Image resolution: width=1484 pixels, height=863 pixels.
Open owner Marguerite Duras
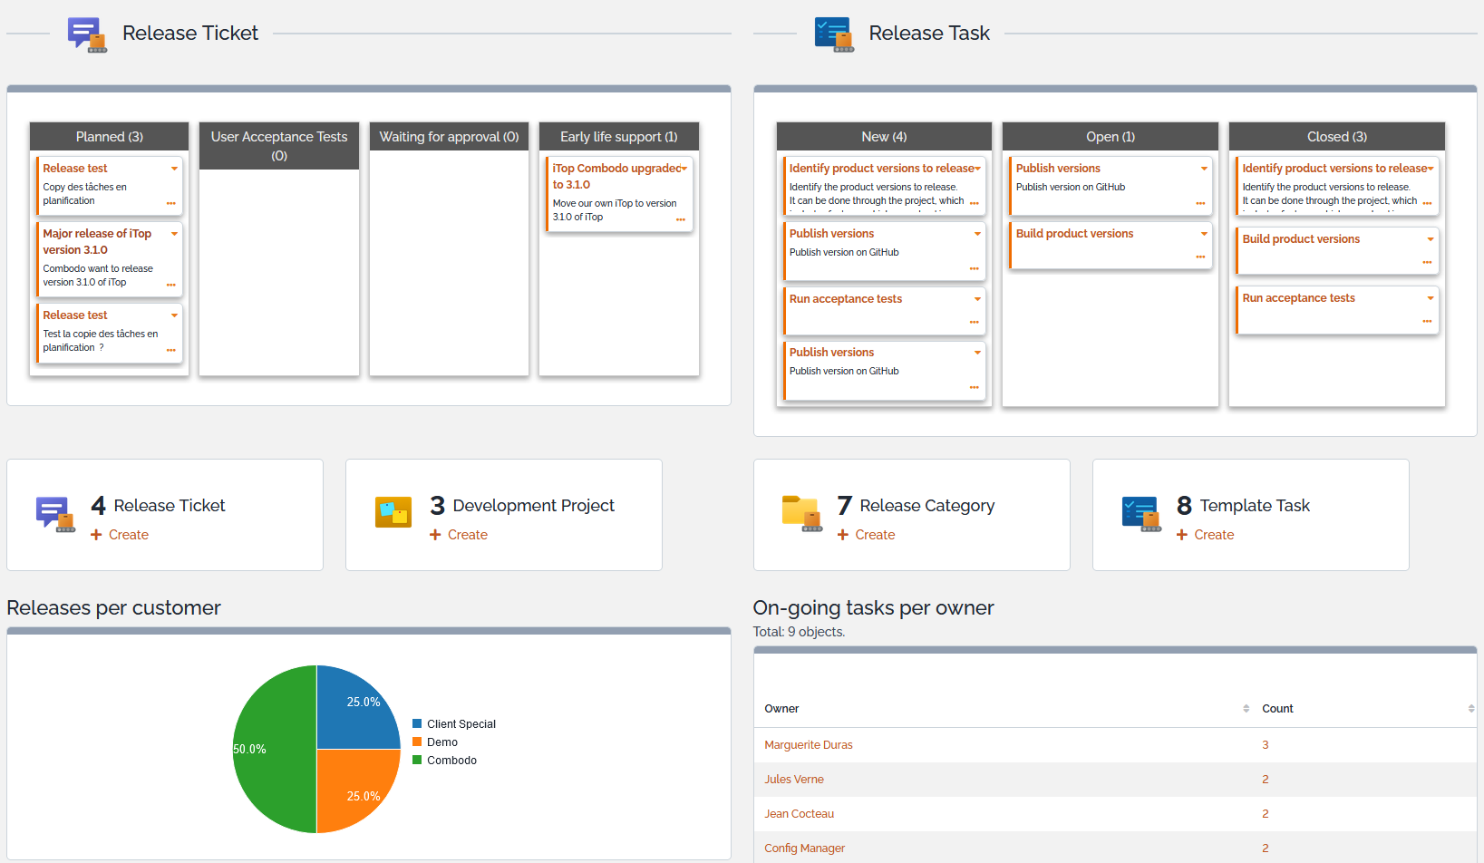click(808, 744)
